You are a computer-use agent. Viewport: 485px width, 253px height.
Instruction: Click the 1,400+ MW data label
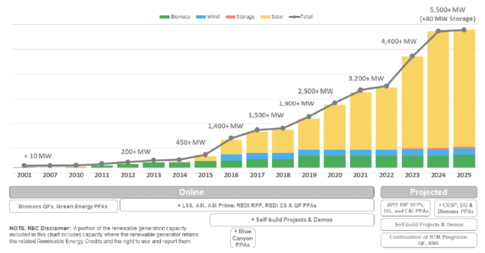[x=226, y=126]
